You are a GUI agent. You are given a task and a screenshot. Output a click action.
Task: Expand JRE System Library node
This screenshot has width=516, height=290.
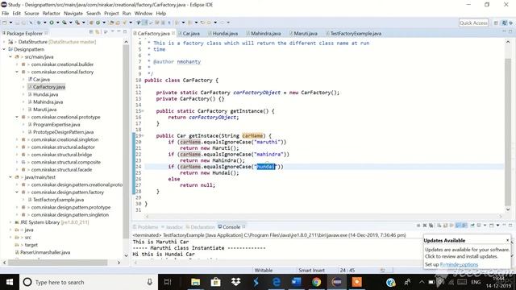pos(10,222)
